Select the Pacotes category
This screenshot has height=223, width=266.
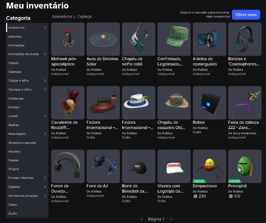27,151
